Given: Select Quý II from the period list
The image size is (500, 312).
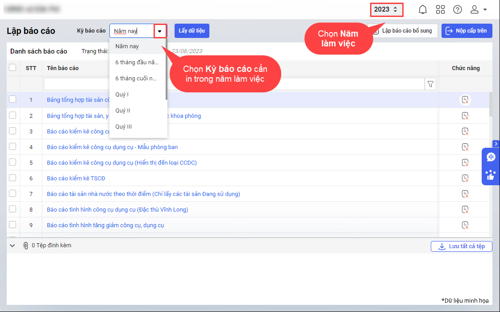Looking at the screenshot, I should (x=123, y=111).
